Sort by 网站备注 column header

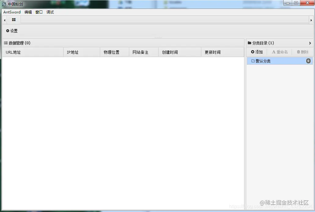pos(144,52)
